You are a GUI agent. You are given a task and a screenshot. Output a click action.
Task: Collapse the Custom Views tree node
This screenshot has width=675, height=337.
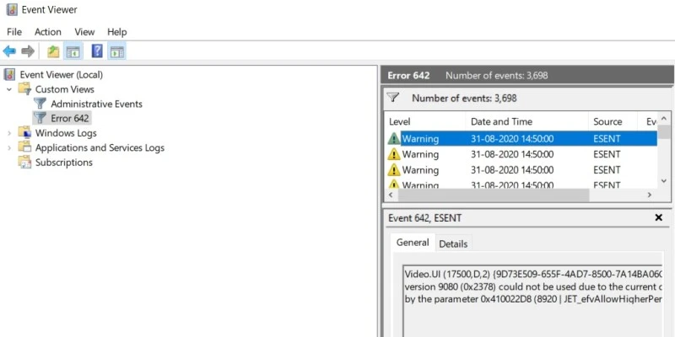(9, 89)
